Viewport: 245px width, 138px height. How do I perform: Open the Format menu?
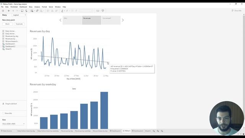tap(44, 7)
